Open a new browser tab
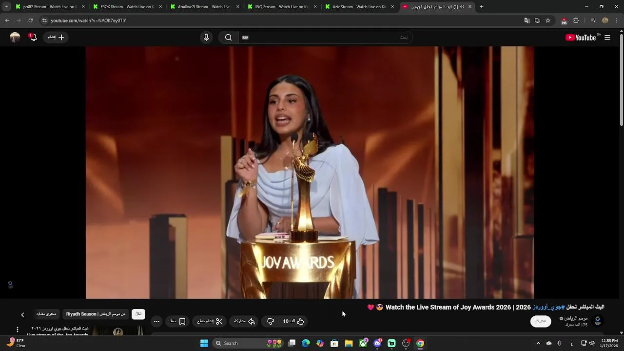The width and height of the screenshot is (624, 351). (x=481, y=7)
